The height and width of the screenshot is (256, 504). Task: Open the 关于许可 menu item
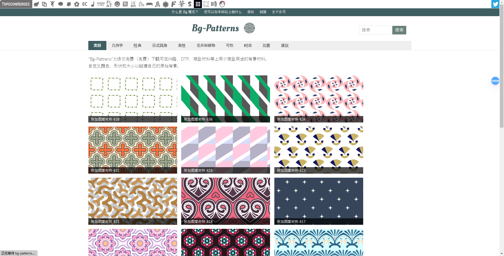pyautogui.click(x=278, y=12)
